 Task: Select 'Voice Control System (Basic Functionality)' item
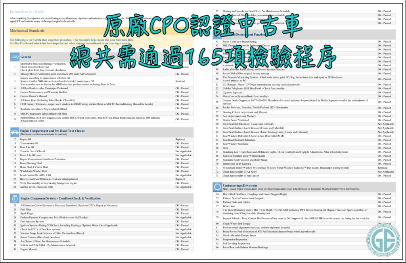[x=246, y=96]
